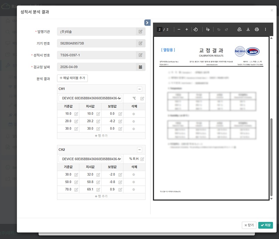Click the PDF page number input

[159, 30]
